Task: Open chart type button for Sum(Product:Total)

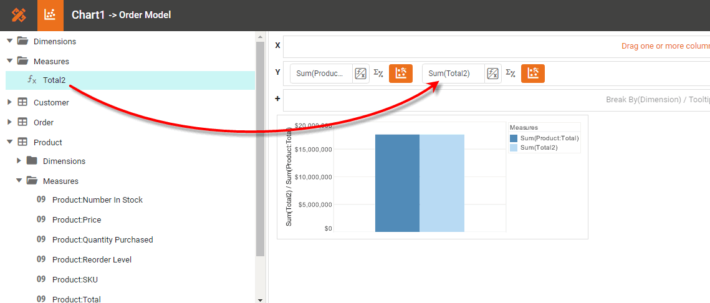Action: tap(401, 74)
